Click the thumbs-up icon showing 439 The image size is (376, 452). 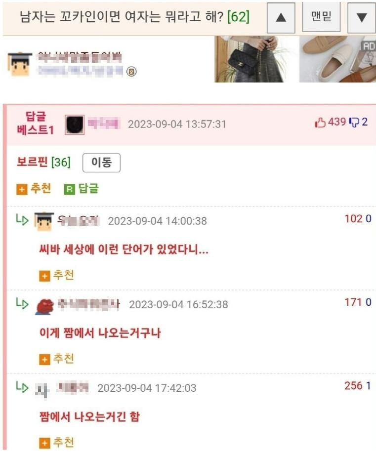pos(320,123)
